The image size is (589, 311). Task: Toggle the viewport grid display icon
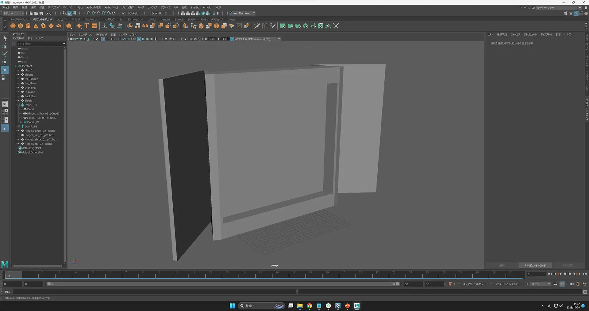point(103,39)
